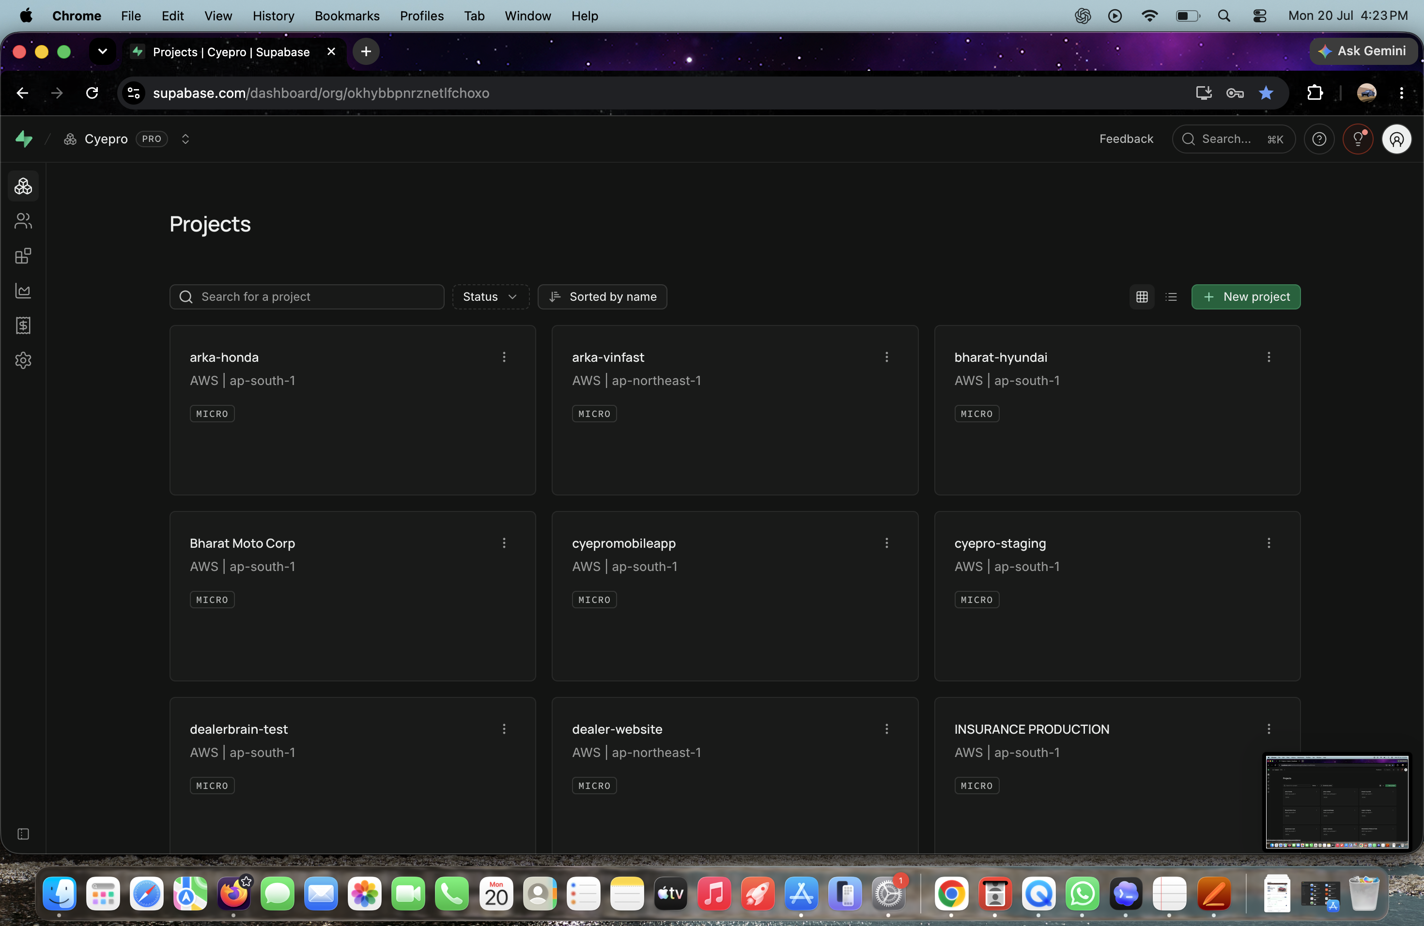Open dealer-website project options menu
Screen dimensions: 1424x926
coord(886,729)
